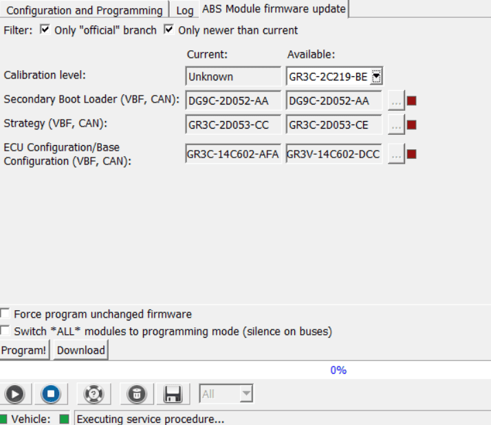Toggle Only "official" branch filter checkbox

tap(45, 30)
